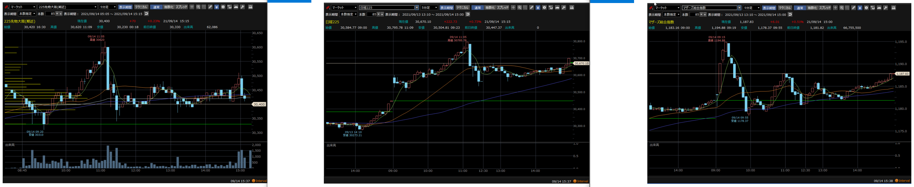Toggle the yen price display in 225先物大阪 chart

216,7
